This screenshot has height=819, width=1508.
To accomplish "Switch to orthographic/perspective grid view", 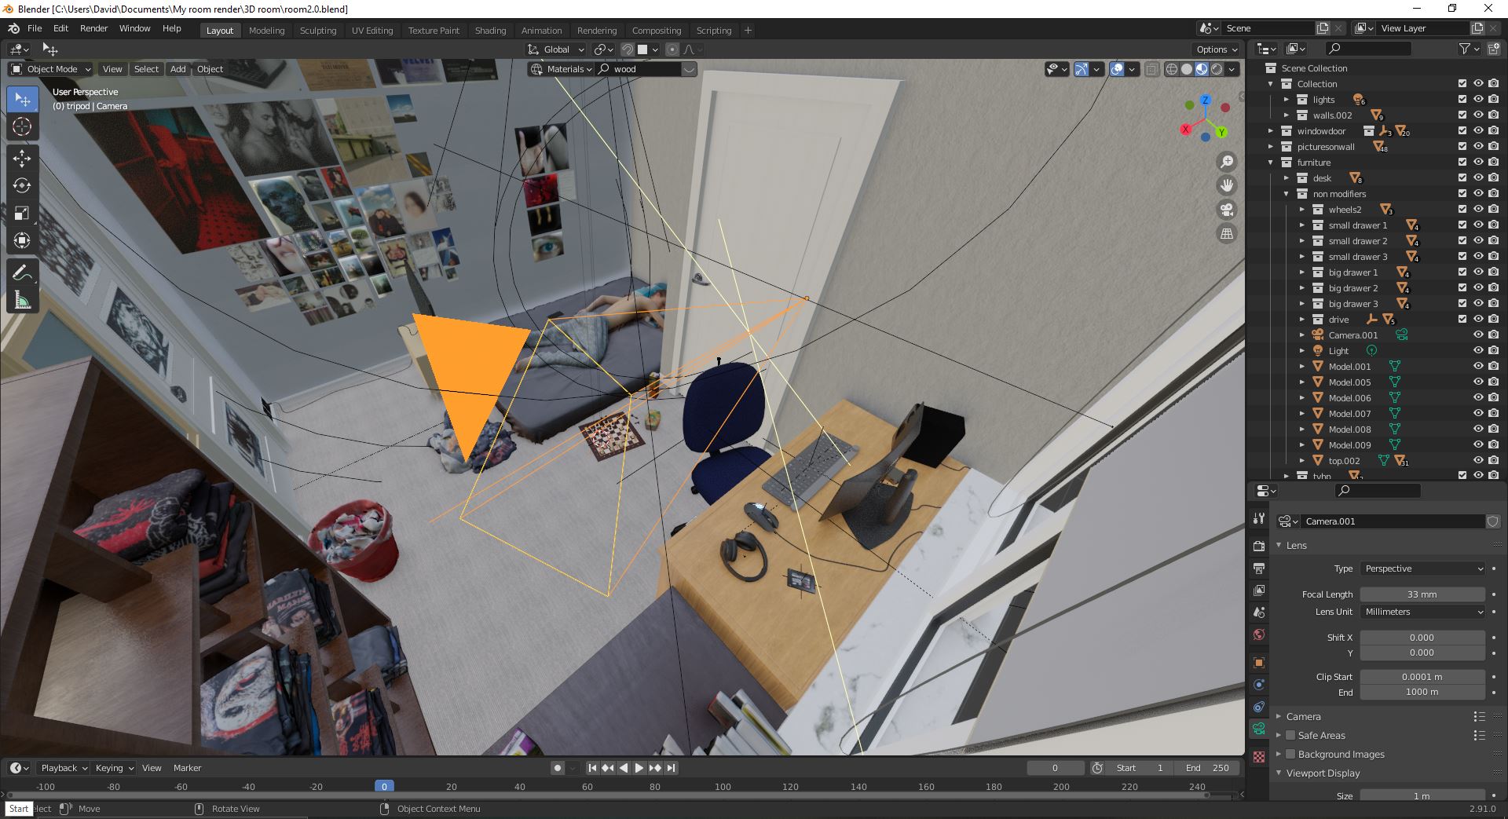I will [1226, 234].
